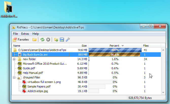Screen dimensions: 170x104
Task: Expand the new folder tree node
Action: pyautogui.click(x=14, y=59)
